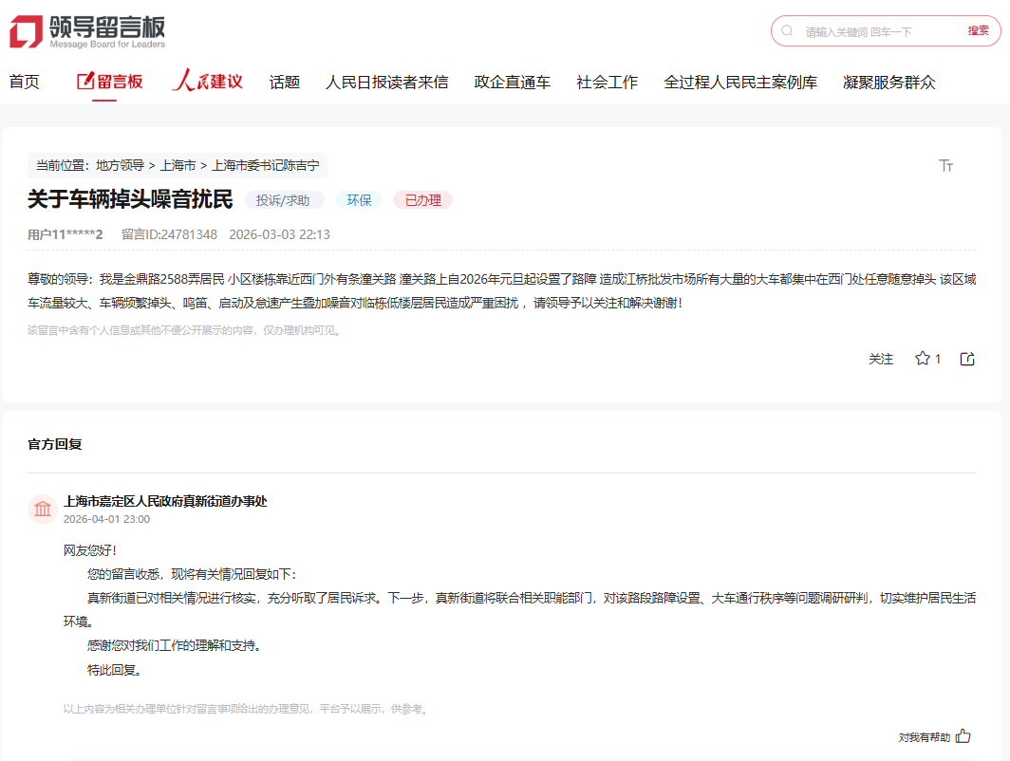Image resolution: width=1010 pixels, height=761 pixels.
Task: Open the 话题 section
Action: (x=285, y=82)
